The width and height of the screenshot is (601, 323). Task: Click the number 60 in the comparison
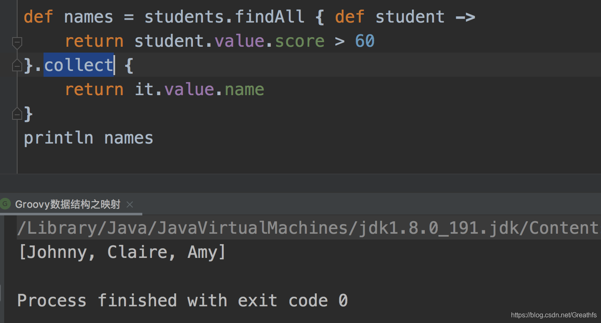click(365, 41)
